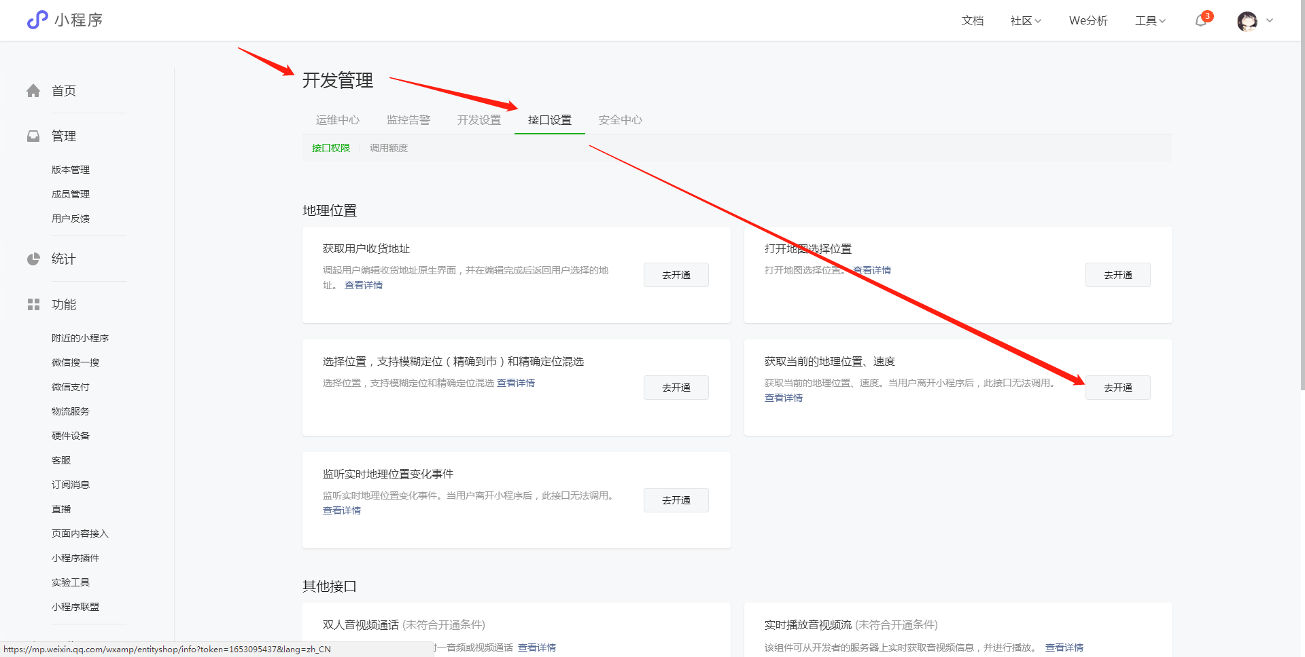The height and width of the screenshot is (657, 1305).
Task: Click the 地理位置 section heading
Action: coord(330,211)
